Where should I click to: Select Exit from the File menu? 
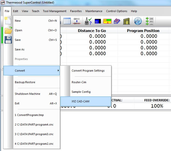(x=32, y=103)
